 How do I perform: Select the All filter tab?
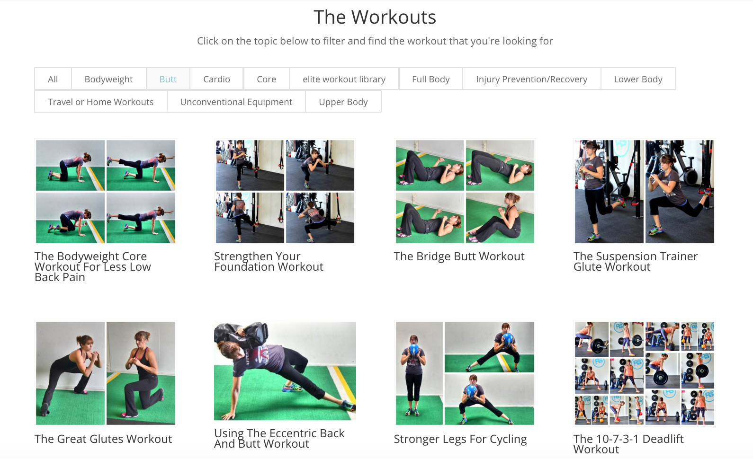(x=53, y=79)
